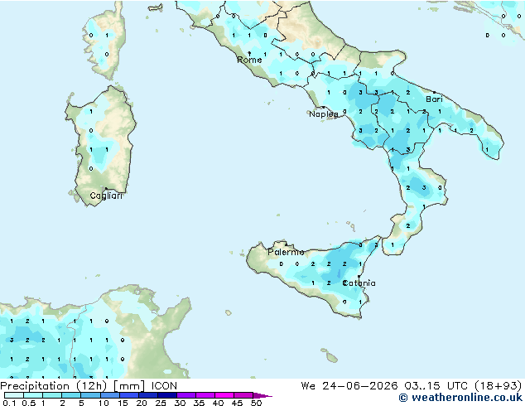Image resolution: width=525 pixels, height=406 pixels.
Task: Click the Palermo city label
Action: coord(286,252)
